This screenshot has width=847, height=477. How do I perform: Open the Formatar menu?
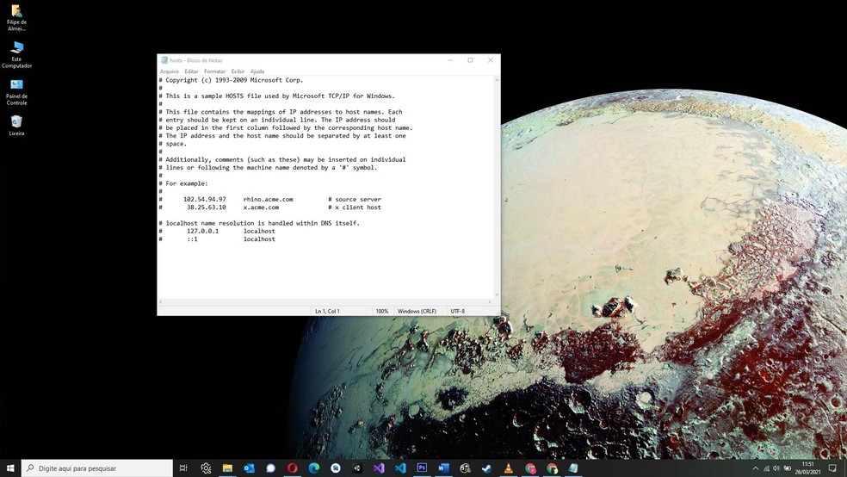point(214,71)
